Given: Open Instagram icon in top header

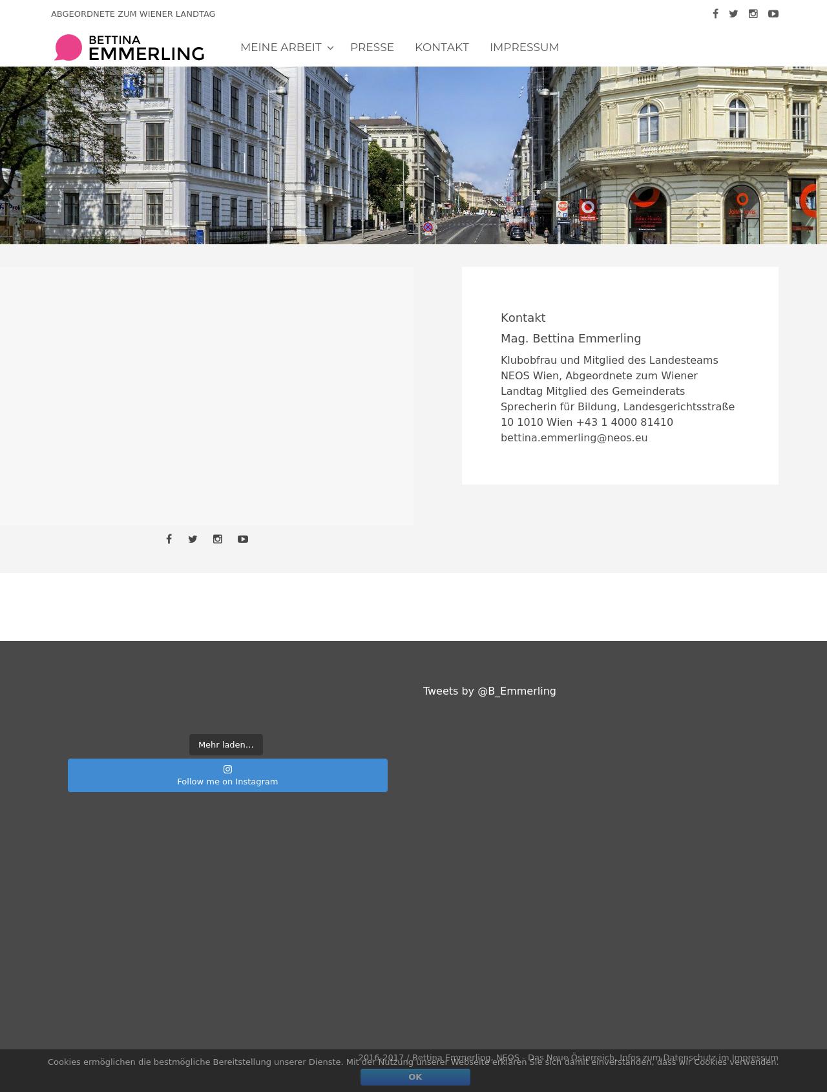Looking at the screenshot, I should [753, 14].
